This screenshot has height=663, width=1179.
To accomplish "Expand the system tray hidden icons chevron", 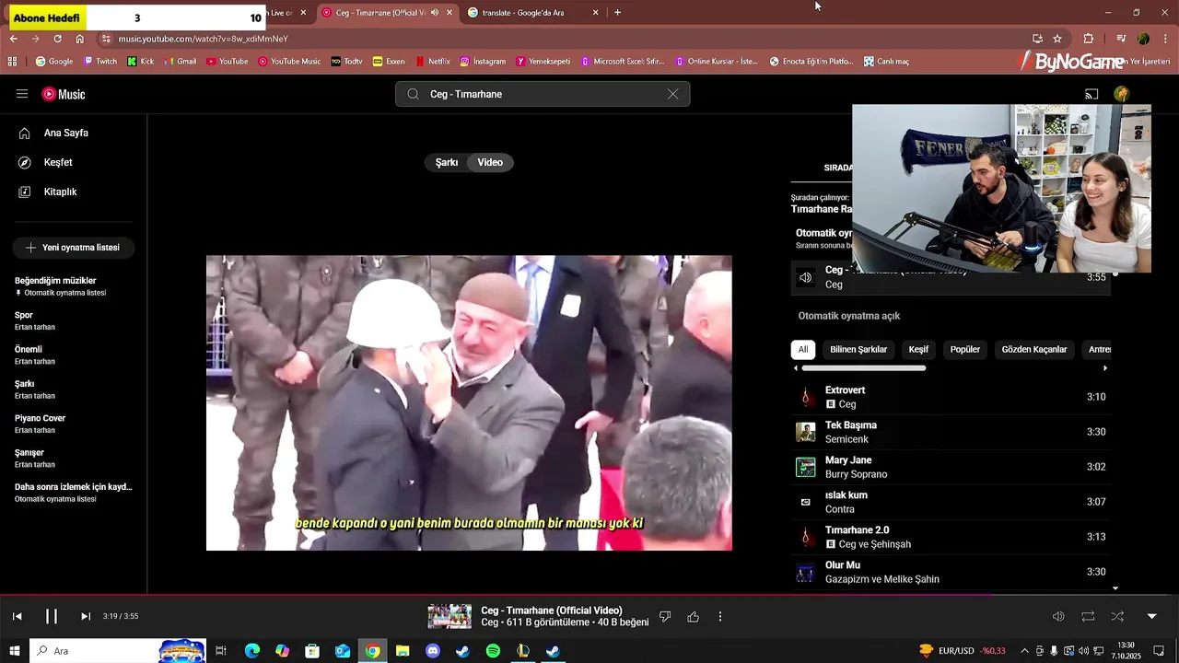I will [x=1024, y=651].
